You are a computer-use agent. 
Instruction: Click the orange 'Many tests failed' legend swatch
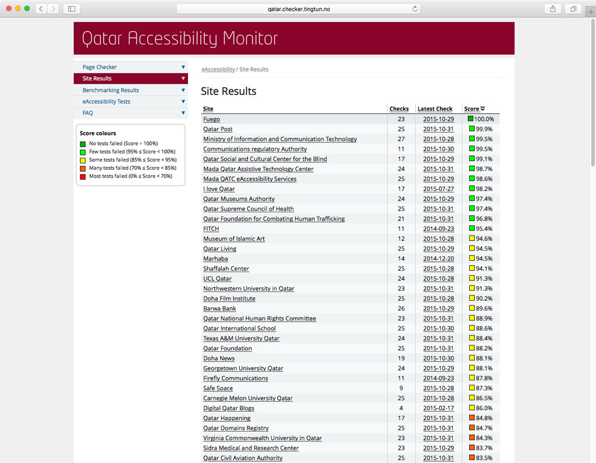[83, 169]
